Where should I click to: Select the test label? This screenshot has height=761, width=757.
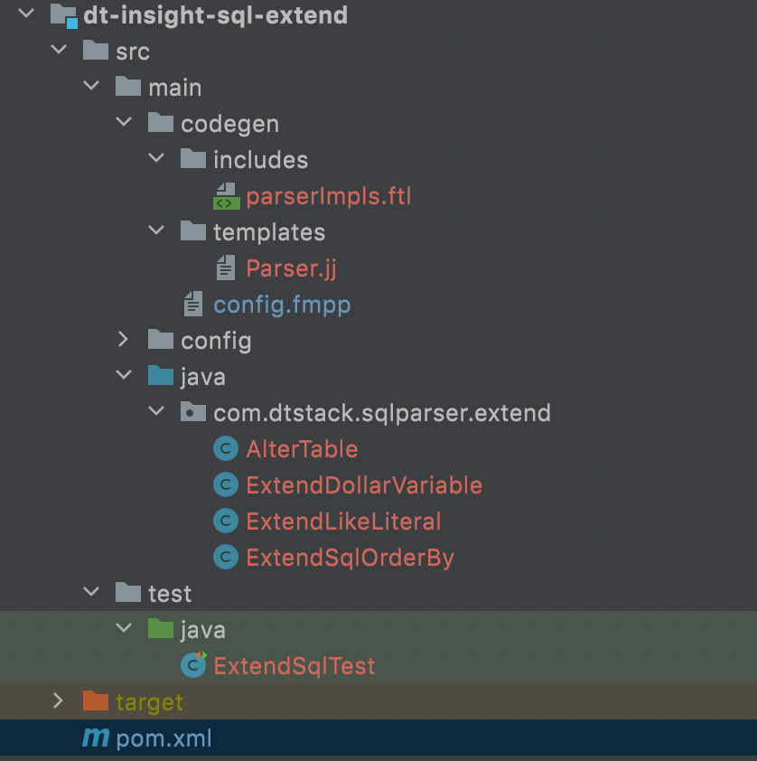pyautogui.click(x=170, y=594)
